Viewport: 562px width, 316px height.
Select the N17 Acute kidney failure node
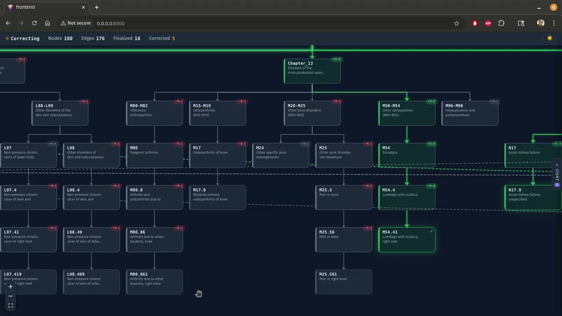coord(533,155)
